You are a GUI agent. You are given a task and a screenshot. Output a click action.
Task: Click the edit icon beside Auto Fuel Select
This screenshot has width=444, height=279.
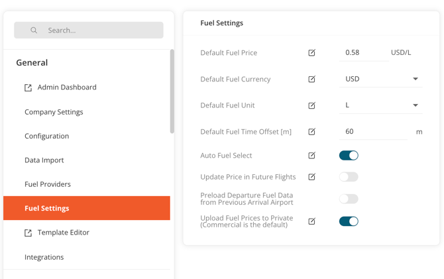311,156
